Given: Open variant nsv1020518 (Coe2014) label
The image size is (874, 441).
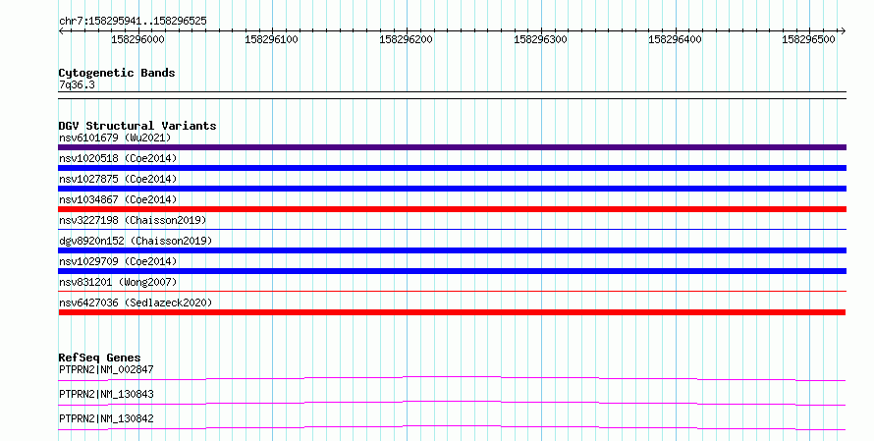Looking at the screenshot, I should [x=118, y=158].
